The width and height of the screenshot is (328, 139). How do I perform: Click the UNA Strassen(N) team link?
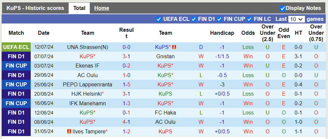[87, 47]
